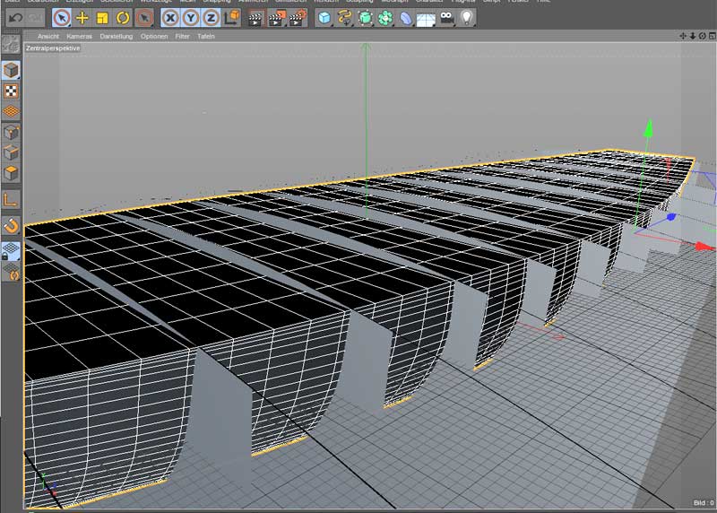Image resolution: width=717 pixels, height=513 pixels.
Task: Choose the Scale tool
Action: click(102, 17)
